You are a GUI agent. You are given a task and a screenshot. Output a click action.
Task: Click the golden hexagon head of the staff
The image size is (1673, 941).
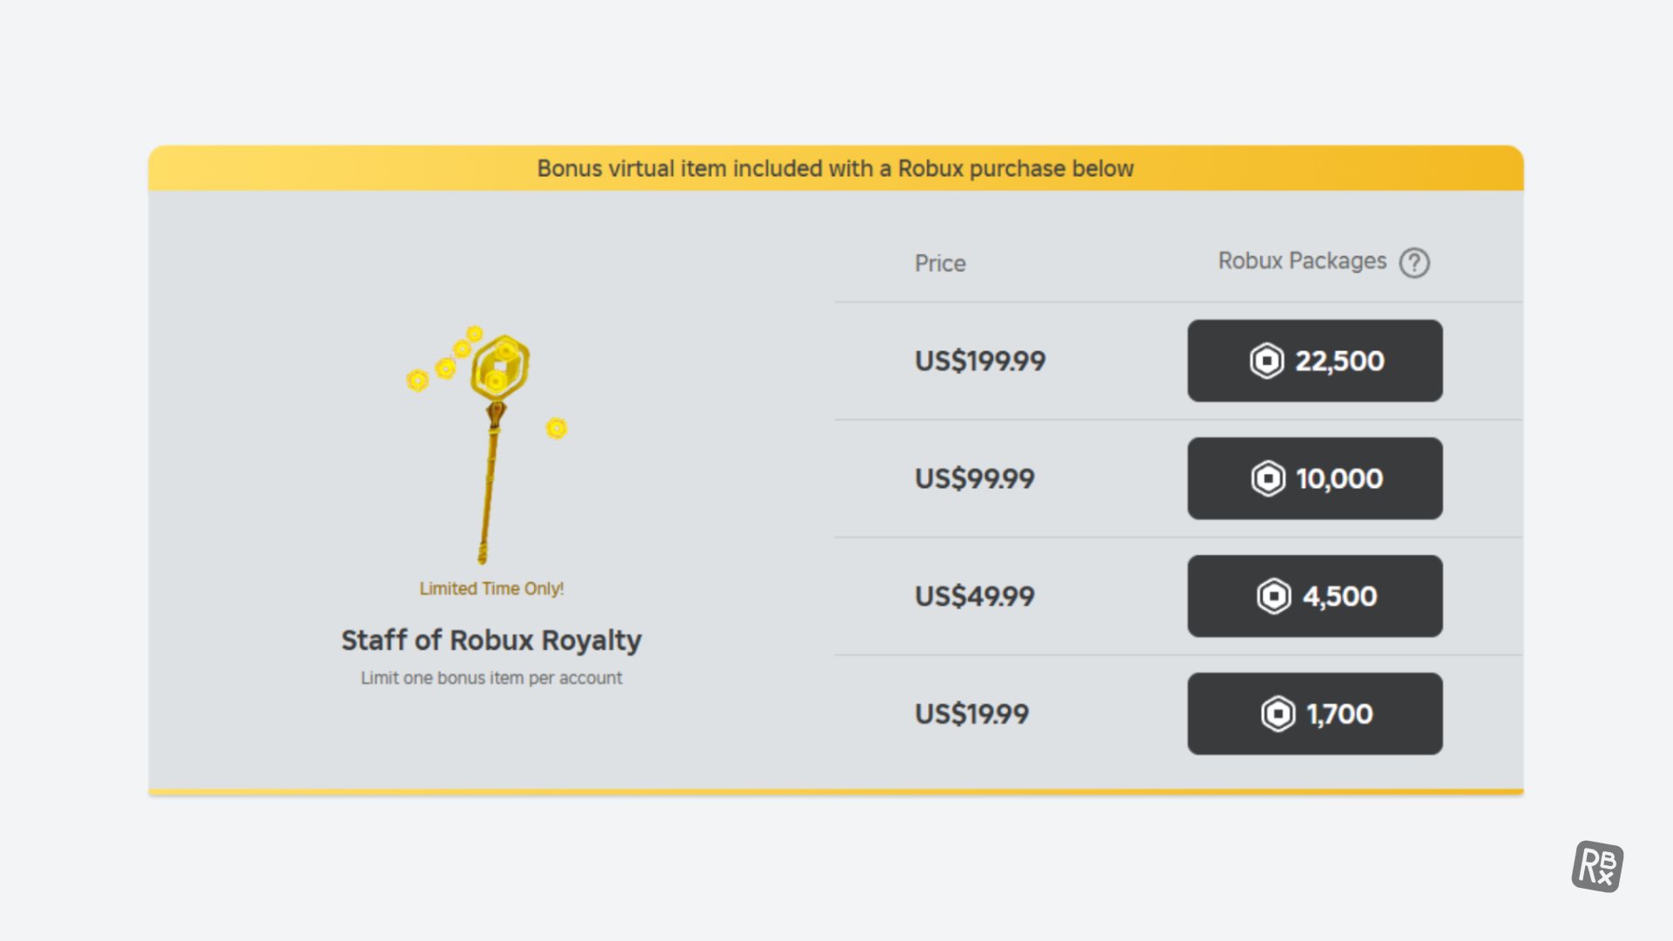click(x=500, y=367)
